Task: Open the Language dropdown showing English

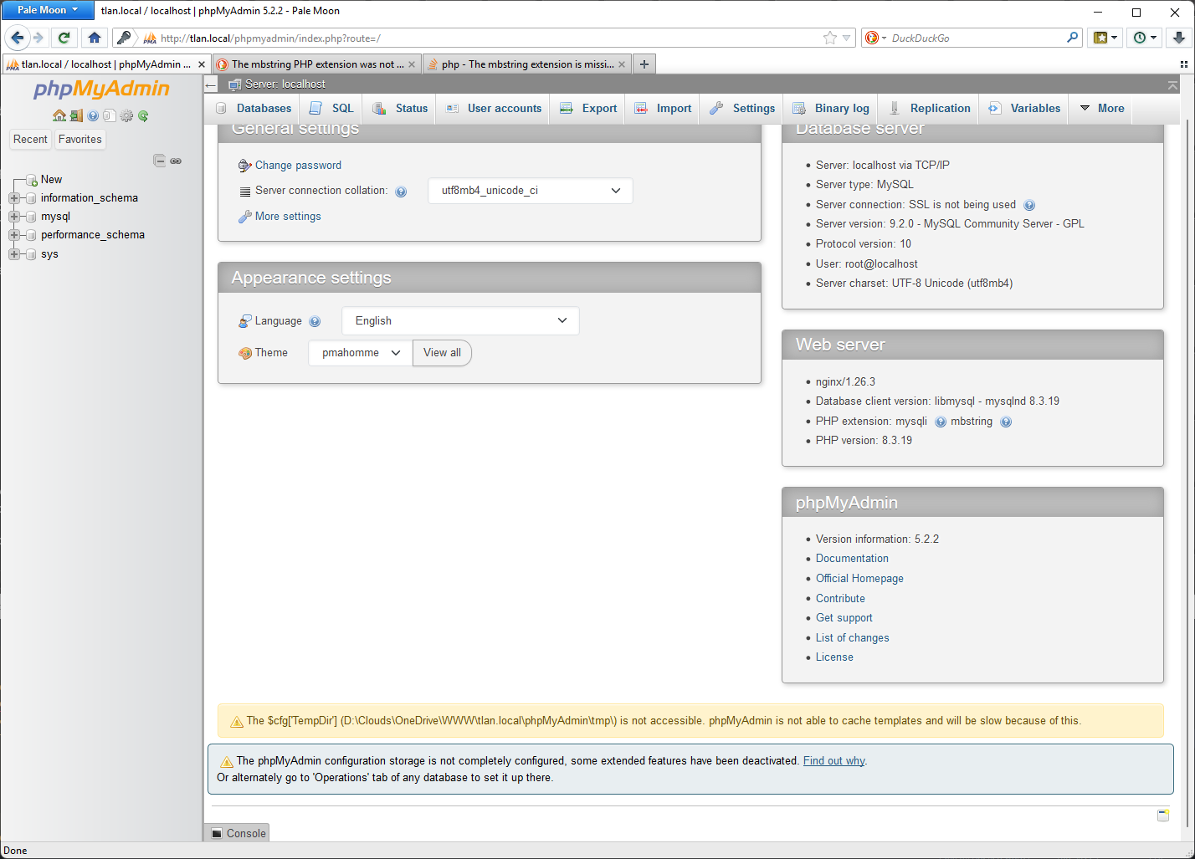Action: [460, 321]
